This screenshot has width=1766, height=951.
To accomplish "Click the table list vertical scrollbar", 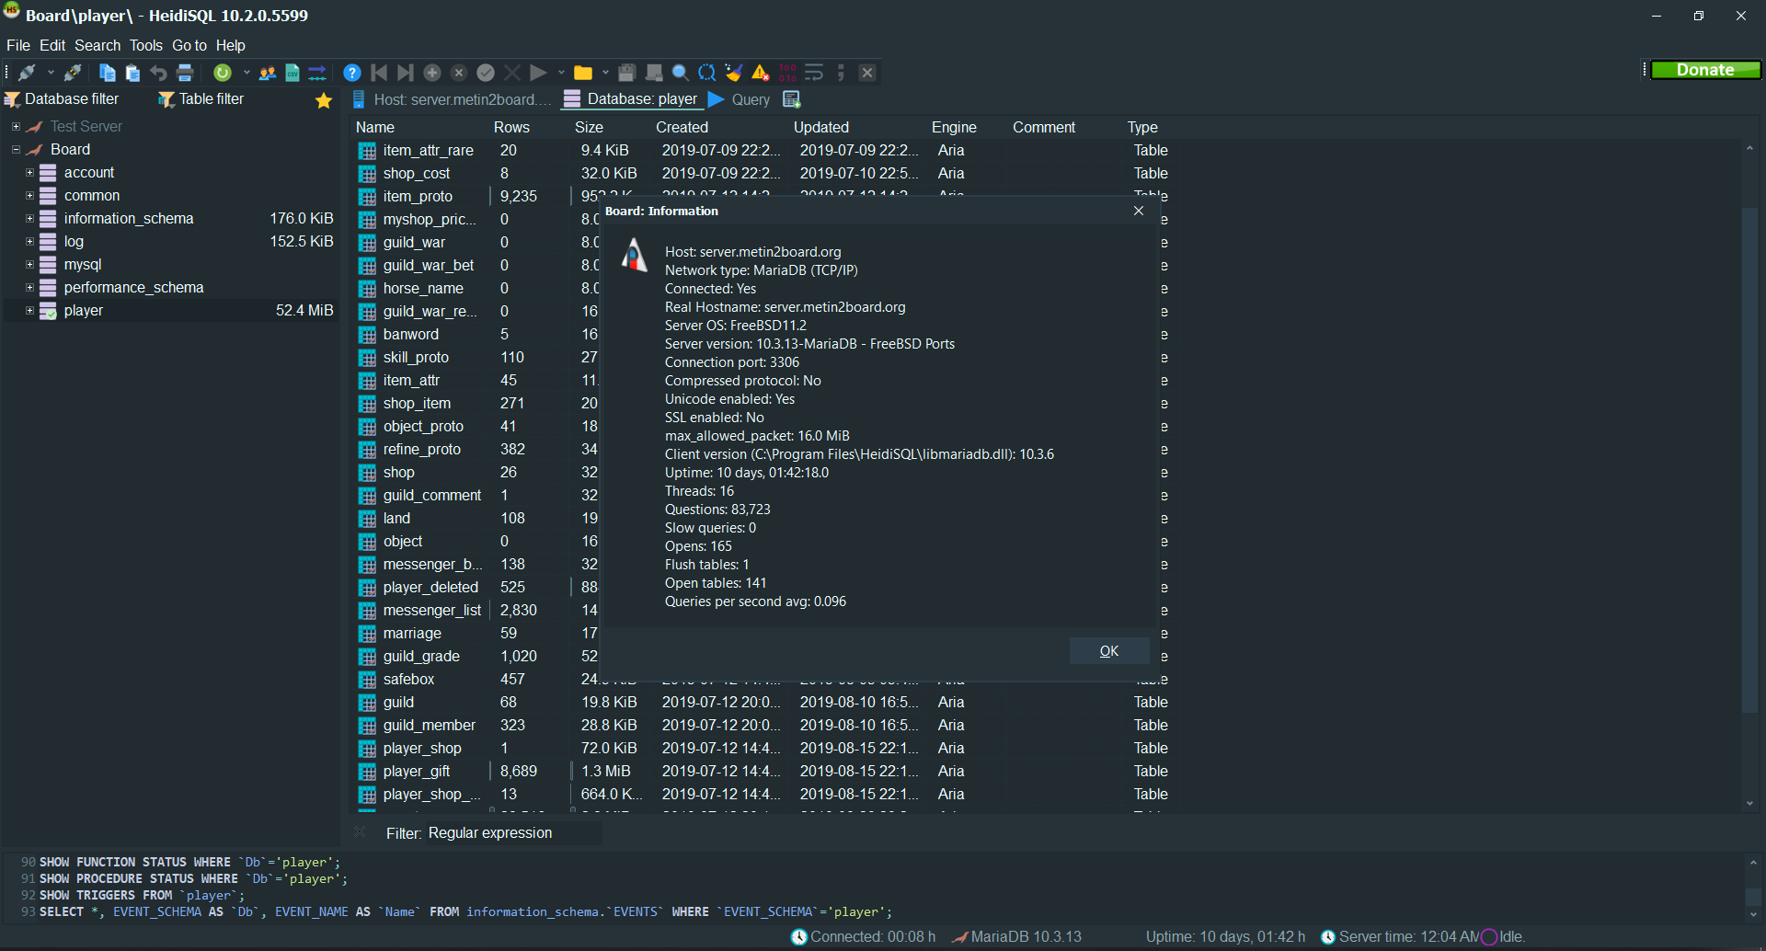I will click(x=1749, y=460).
